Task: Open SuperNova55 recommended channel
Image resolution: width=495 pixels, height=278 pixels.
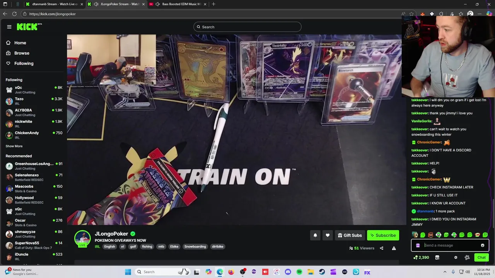Action: tap(34, 245)
